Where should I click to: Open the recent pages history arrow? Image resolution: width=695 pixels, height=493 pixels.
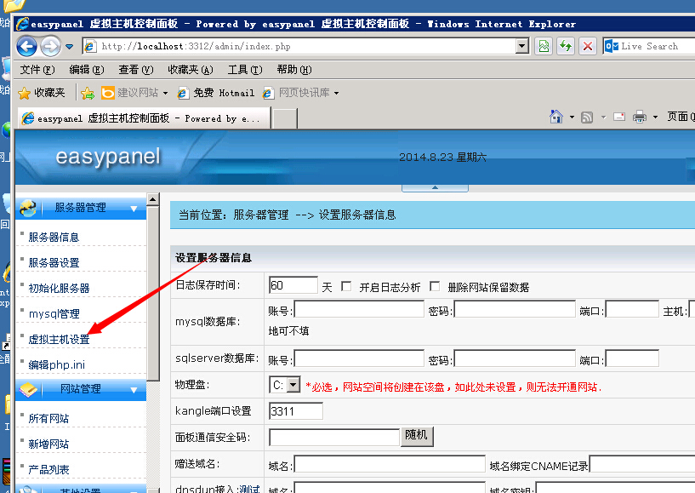69,46
